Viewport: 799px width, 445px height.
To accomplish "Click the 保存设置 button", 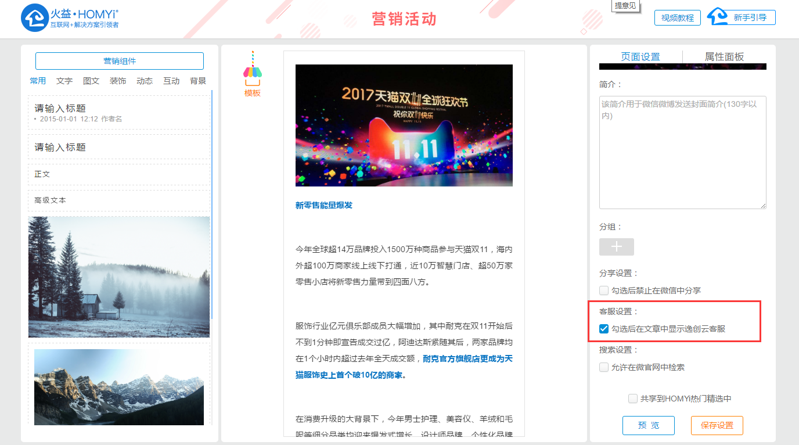I will coord(717,425).
